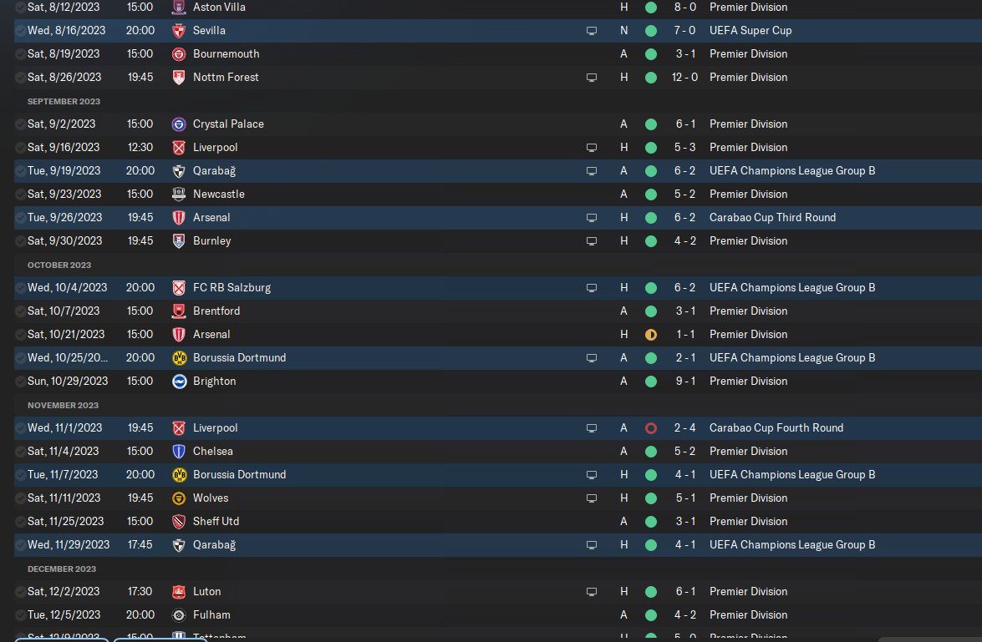Collapse the SEPTEMBER 2023 section header
Image resolution: width=982 pixels, height=642 pixels.
(x=64, y=101)
